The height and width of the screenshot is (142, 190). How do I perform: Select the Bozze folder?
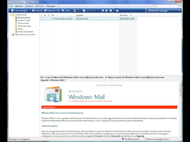click(21, 29)
